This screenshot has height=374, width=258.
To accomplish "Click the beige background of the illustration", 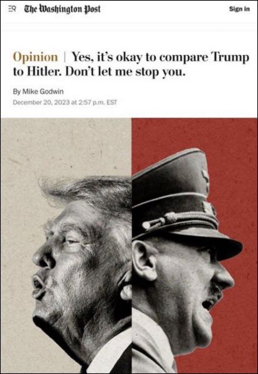I will pyautogui.click(x=64, y=148).
